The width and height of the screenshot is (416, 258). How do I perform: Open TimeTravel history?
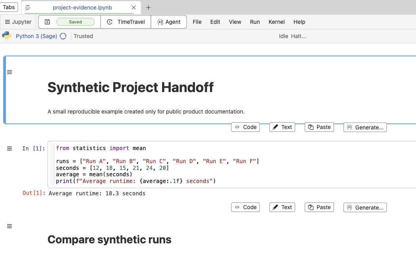[126, 22]
